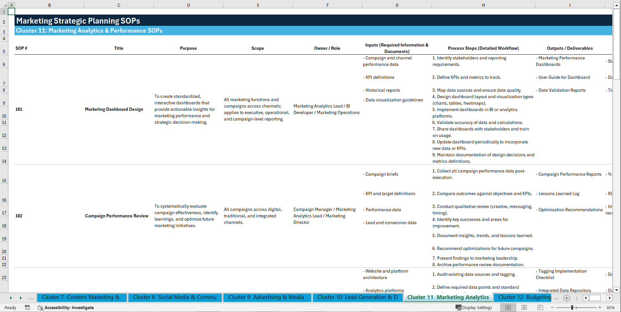Open Page Break Preview view
Image resolution: width=621 pixels, height=312 pixels.
[540, 307]
